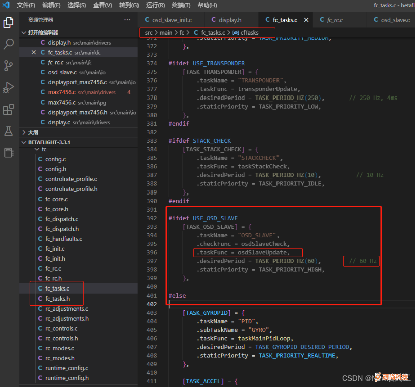Open the 终端(T) menu
415x387 pixels.
(181, 5)
